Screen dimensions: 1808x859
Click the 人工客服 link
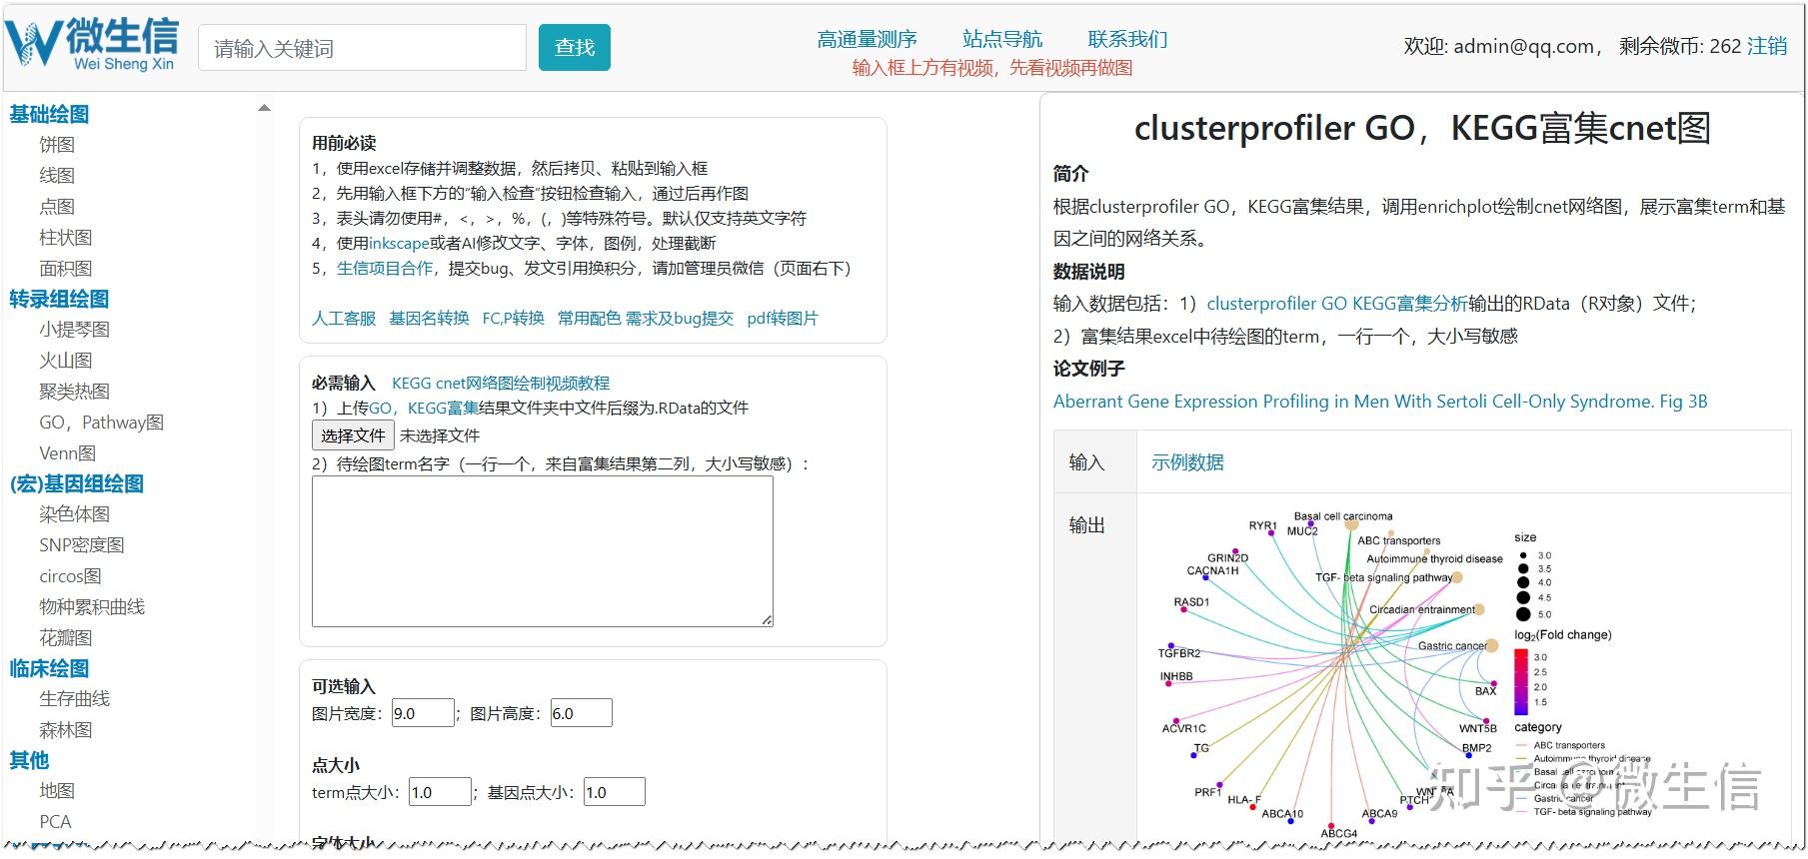[344, 318]
